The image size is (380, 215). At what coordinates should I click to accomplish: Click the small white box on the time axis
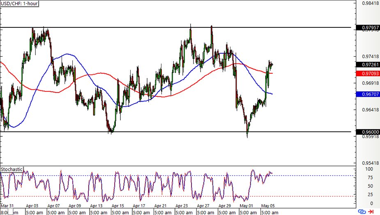click(11, 212)
